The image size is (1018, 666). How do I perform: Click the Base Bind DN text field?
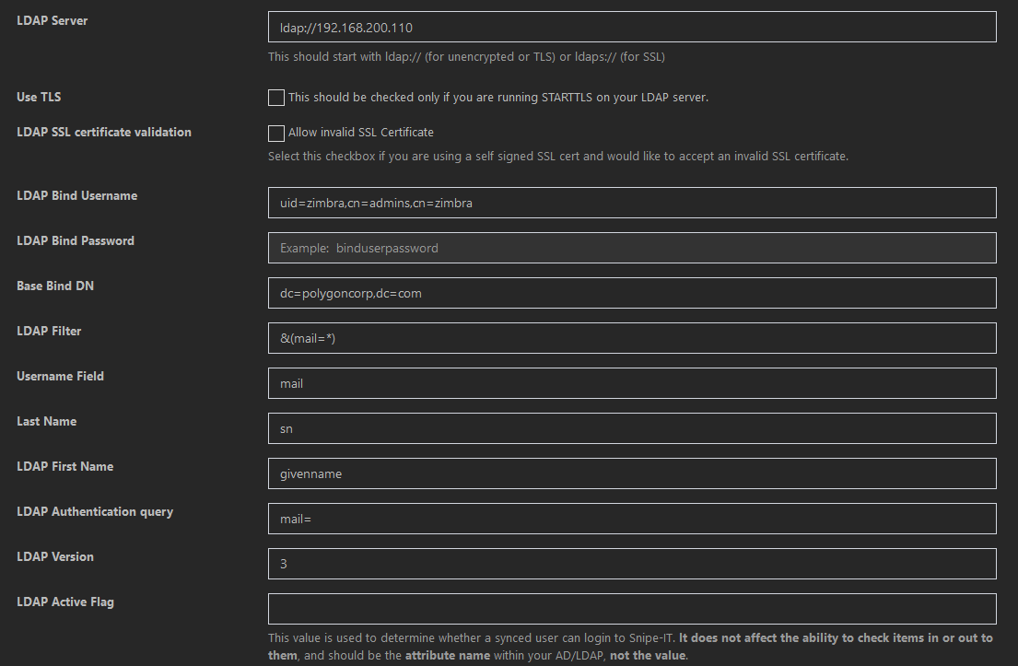631,293
